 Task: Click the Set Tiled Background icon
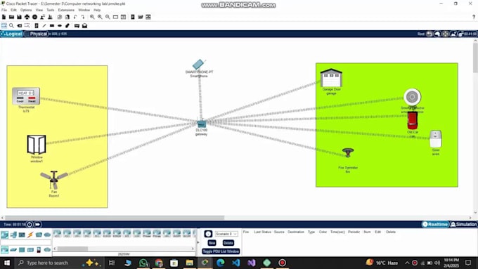[x=453, y=34]
